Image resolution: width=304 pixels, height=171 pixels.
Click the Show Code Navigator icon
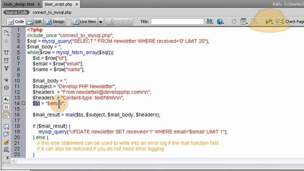pos(6,41)
